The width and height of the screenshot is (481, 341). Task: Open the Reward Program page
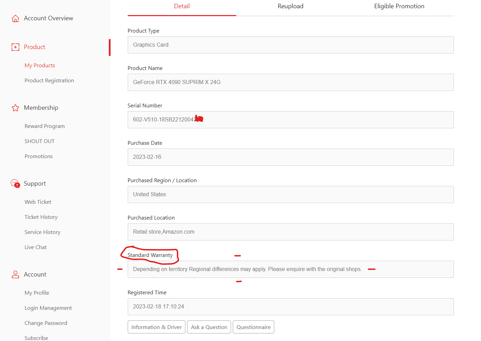click(x=45, y=126)
